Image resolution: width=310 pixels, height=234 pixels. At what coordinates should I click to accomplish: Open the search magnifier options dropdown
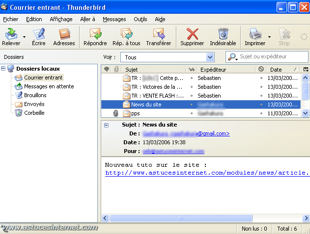coord(232,57)
